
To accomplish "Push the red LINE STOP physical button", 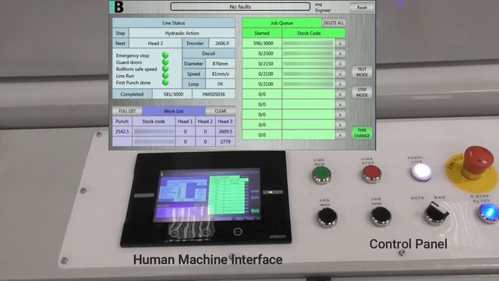I will (x=371, y=174).
